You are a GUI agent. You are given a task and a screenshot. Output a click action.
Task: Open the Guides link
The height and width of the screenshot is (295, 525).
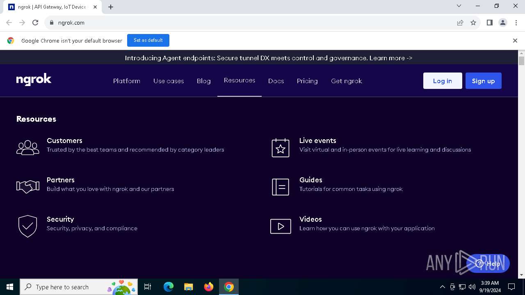(x=311, y=180)
